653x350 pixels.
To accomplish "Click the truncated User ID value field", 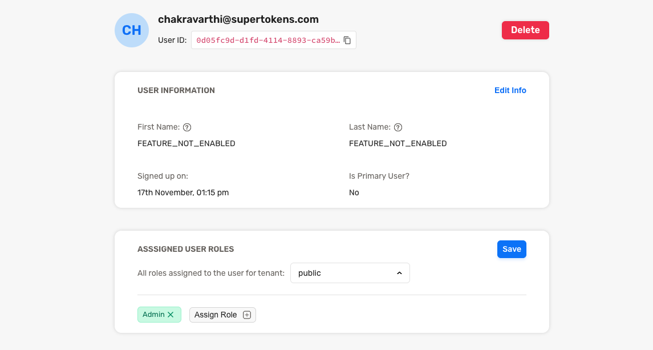I will pyautogui.click(x=268, y=41).
